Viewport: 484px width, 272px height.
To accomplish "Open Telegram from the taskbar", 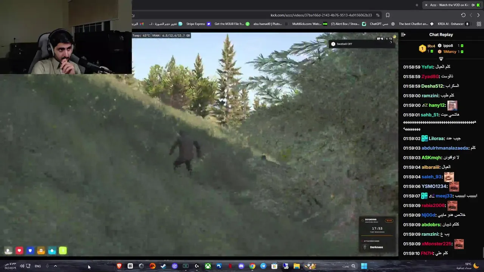I will (x=263, y=266).
